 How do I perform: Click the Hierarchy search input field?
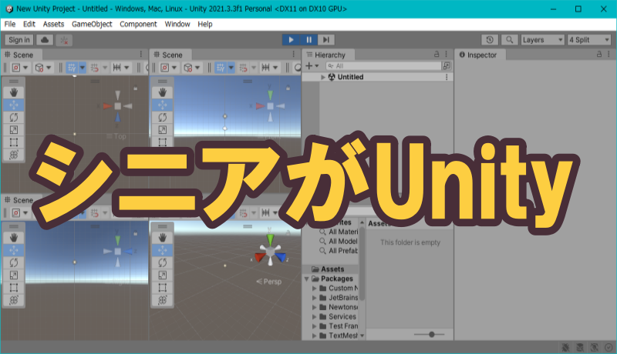[383, 66]
